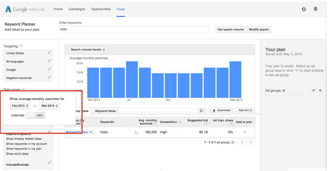Click the 165,000 searches value
328x171 pixels.
point(151,132)
